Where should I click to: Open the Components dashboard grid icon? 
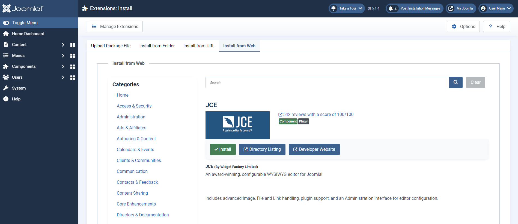[x=73, y=66]
